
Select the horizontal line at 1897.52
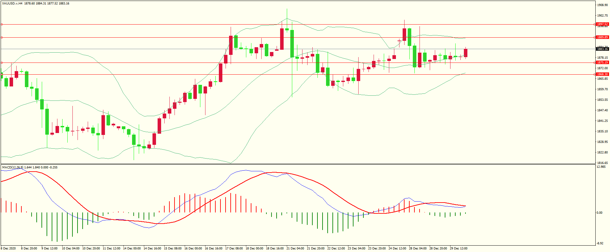298,24
